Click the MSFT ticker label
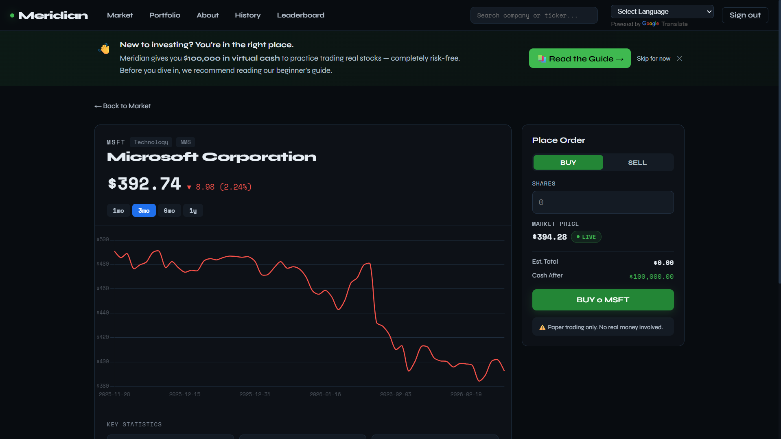The image size is (781, 439). (x=116, y=142)
